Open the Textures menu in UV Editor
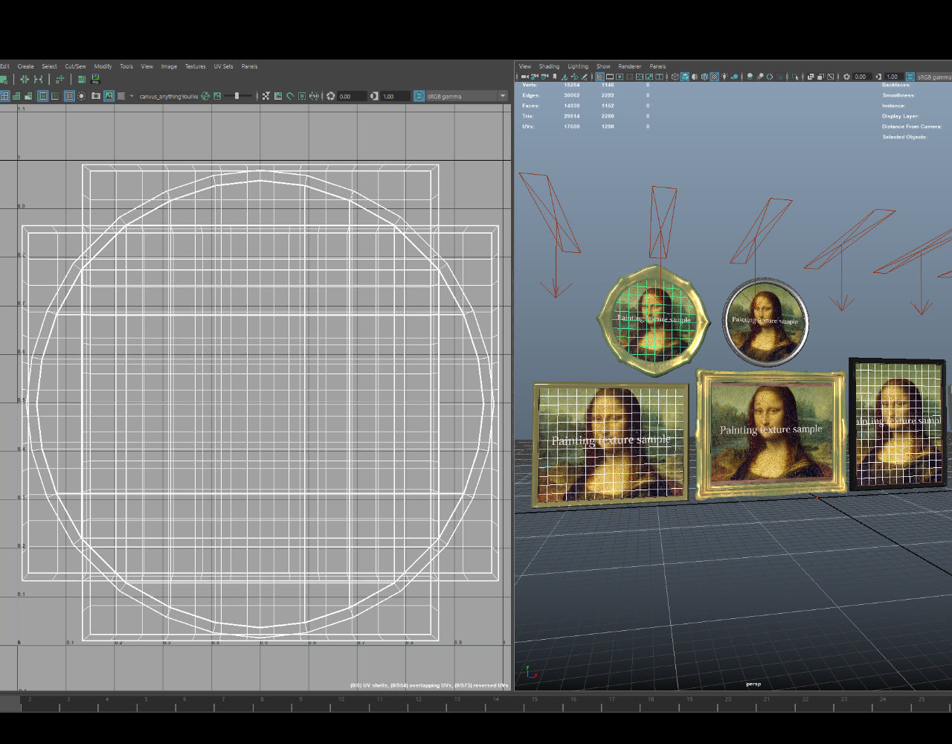Image resolution: width=952 pixels, height=744 pixels. point(196,66)
